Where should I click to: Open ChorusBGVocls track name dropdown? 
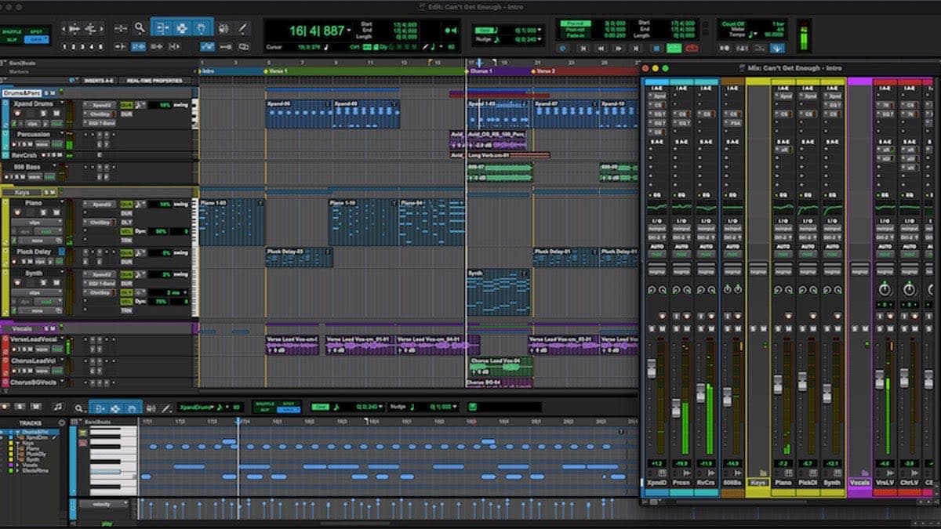pyautogui.click(x=63, y=382)
